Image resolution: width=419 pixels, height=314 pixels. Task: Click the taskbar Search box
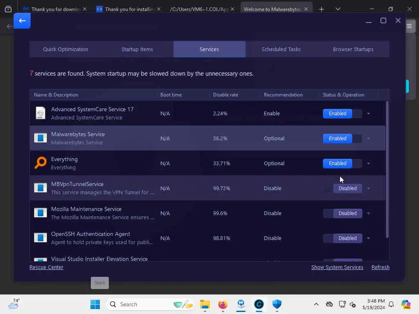[150, 304]
